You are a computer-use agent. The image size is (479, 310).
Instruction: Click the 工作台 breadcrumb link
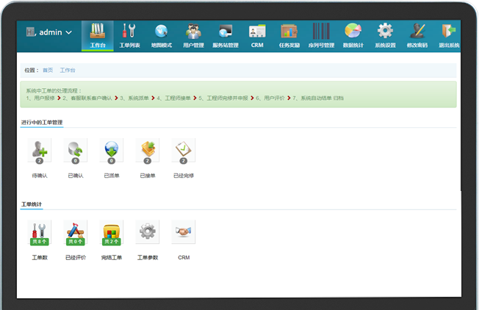(68, 71)
